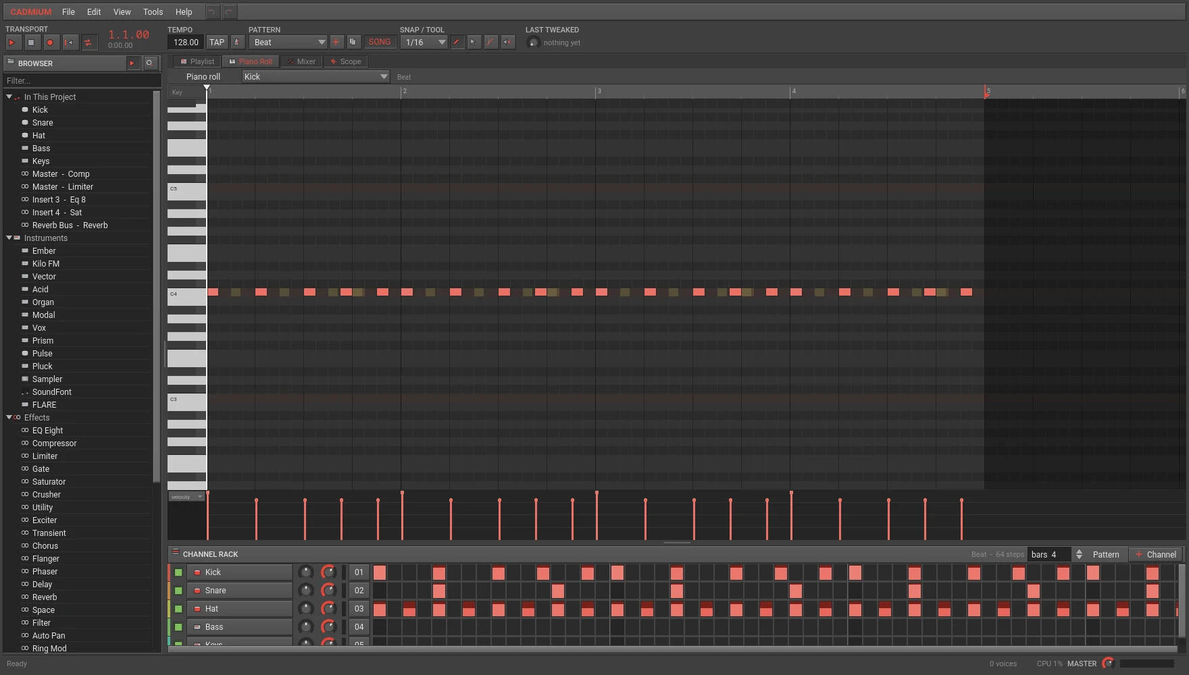Click the redo arrow in the menu bar
The height and width of the screenshot is (675, 1189).
coord(229,11)
